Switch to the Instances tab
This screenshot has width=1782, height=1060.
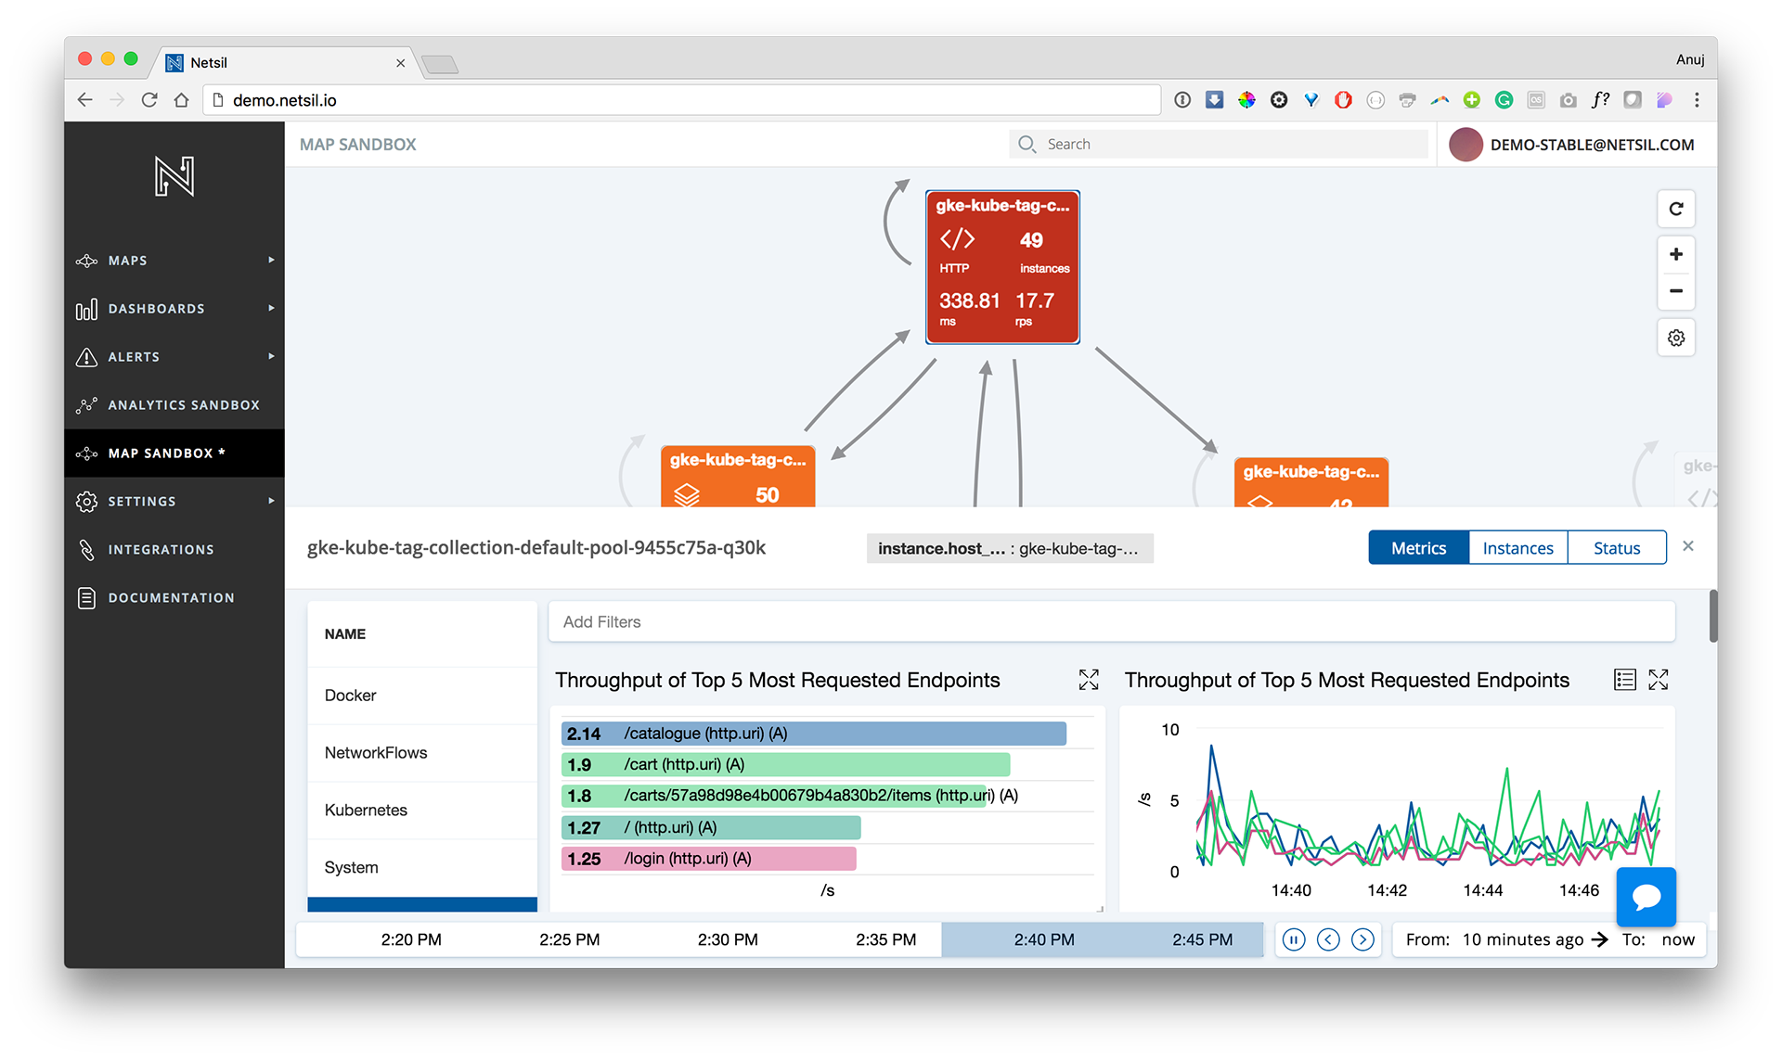[x=1517, y=548]
